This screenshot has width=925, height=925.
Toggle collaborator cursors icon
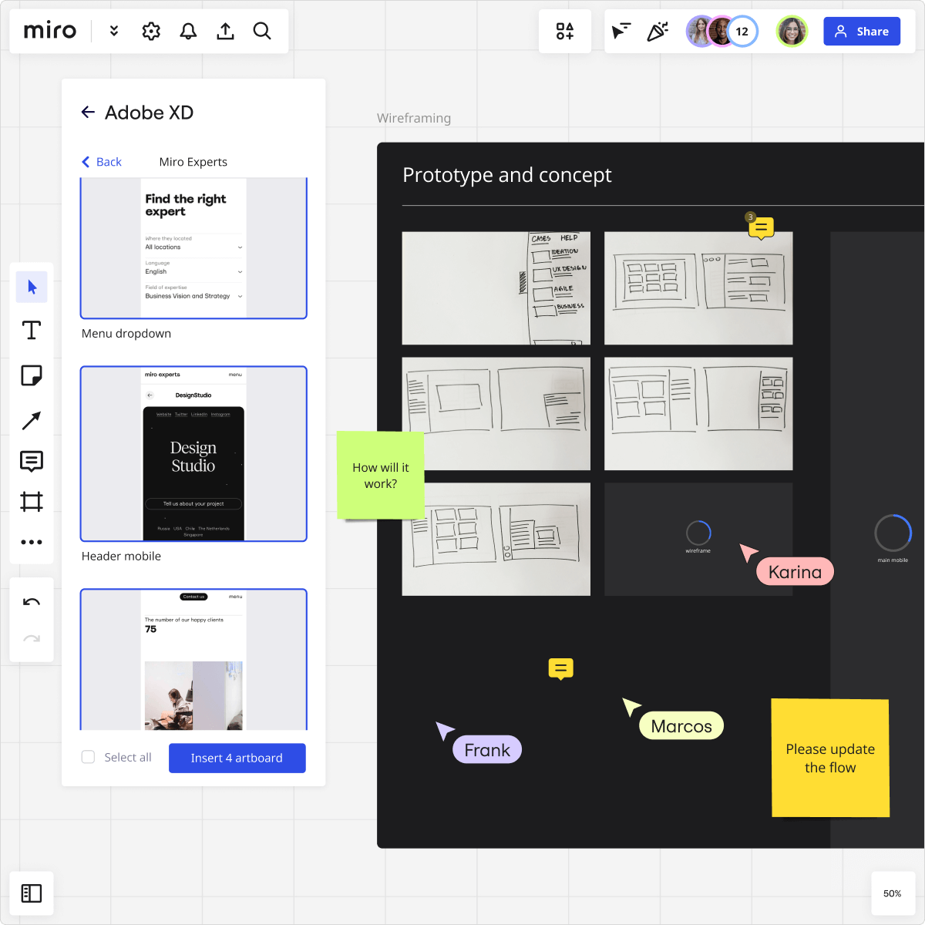621,31
